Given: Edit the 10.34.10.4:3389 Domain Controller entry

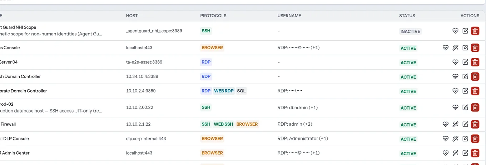Looking at the screenshot, I should click(465, 76).
